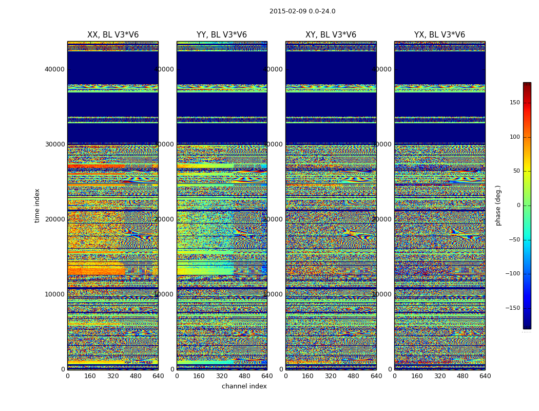This screenshot has height=411, width=539.
Task: Click the dark red top of the colorbar
Action: pyautogui.click(x=527, y=85)
